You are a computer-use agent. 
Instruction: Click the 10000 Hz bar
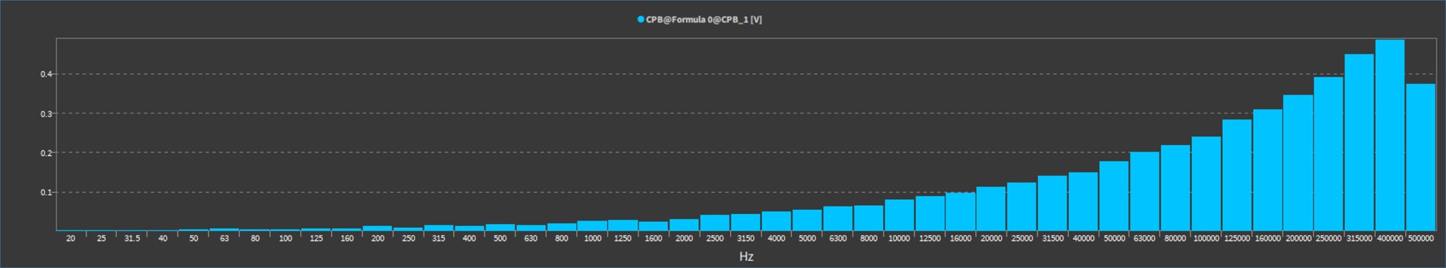pyautogui.click(x=899, y=215)
